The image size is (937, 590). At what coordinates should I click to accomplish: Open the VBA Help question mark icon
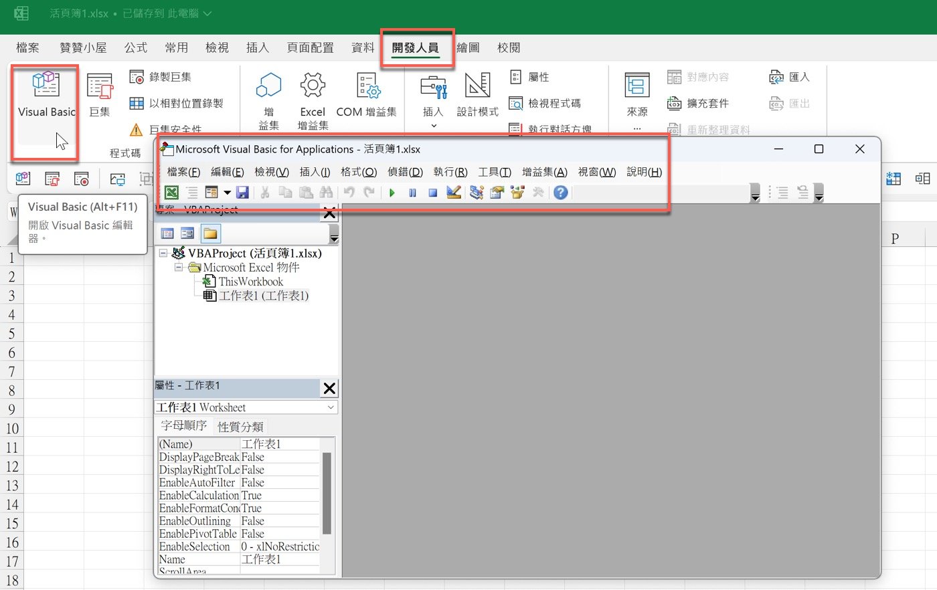click(561, 193)
